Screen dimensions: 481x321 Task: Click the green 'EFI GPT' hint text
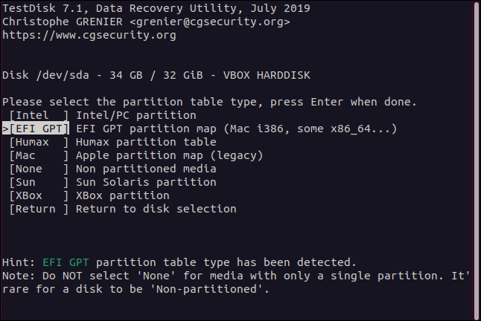click(x=66, y=262)
